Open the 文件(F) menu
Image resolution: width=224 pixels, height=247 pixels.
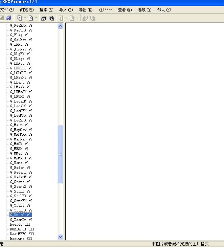pos(7,10)
